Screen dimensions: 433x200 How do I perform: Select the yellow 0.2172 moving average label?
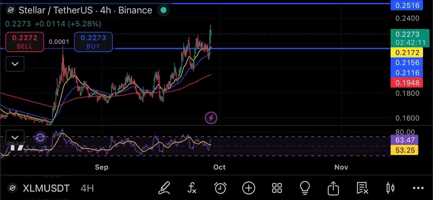pyautogui.click(x=407, y=53)
